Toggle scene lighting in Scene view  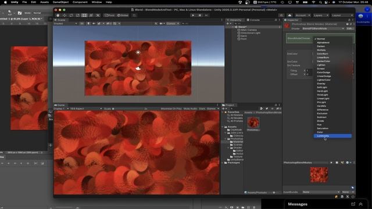88,23
